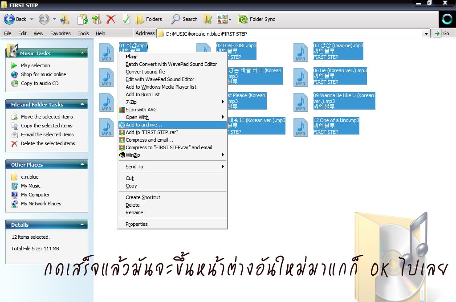This screenshot has width=456, height=302.
Task: Open the Favorites menu
Action: point(61,33)
